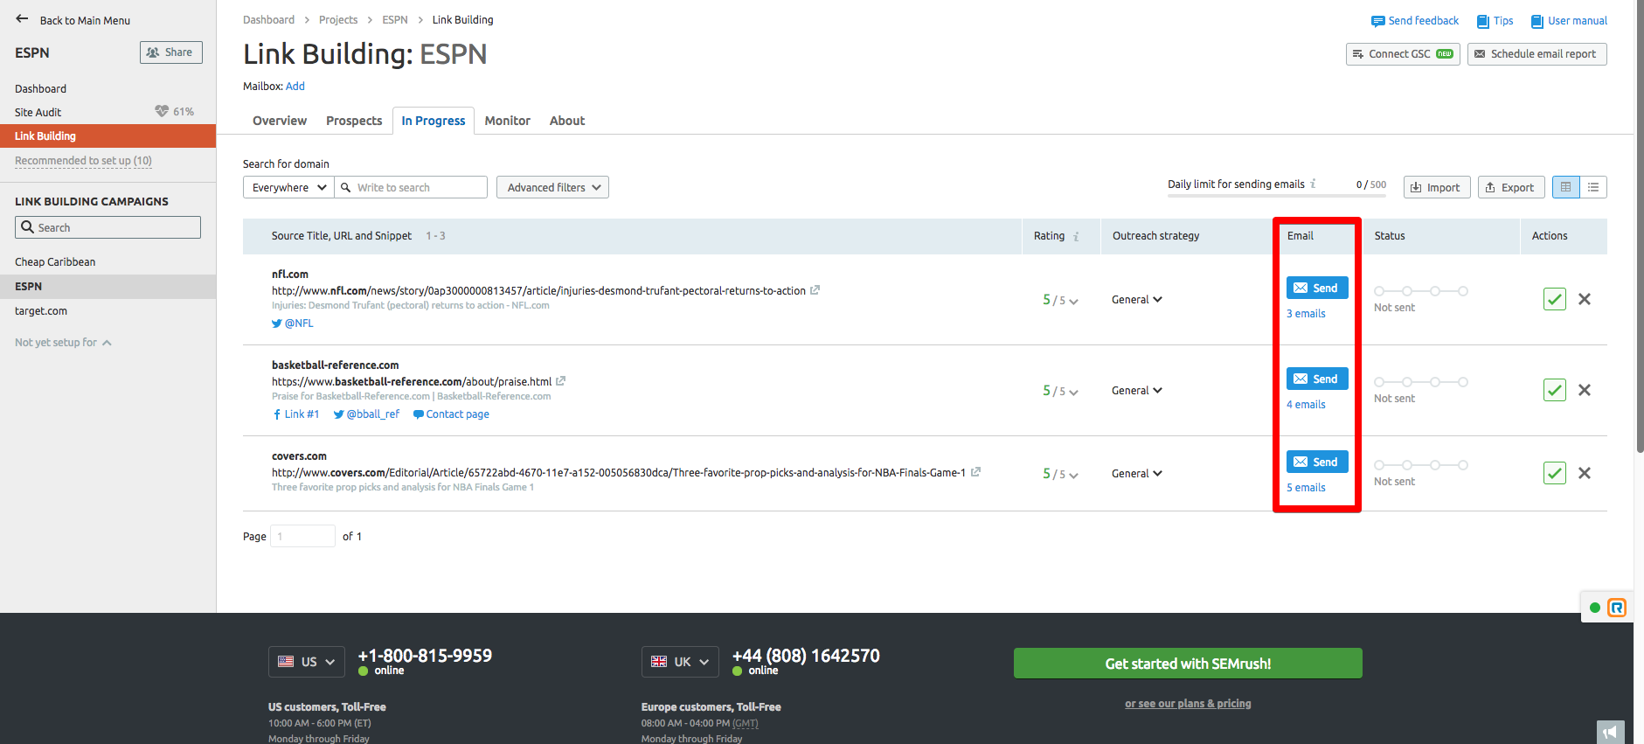Send email to covers.com
This screenshot has width=1644, height=744.
(1317, 462)
